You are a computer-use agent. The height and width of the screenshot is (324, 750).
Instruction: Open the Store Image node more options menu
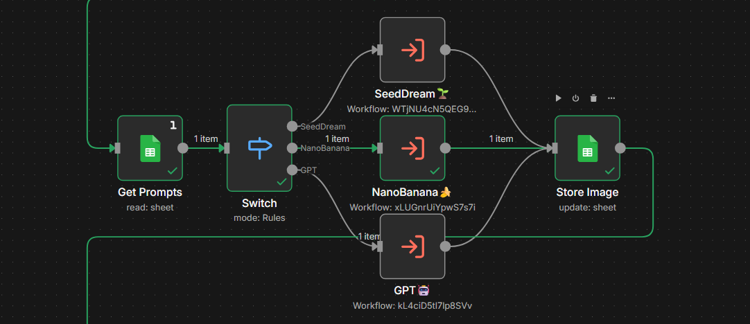[x=611, y=98]
